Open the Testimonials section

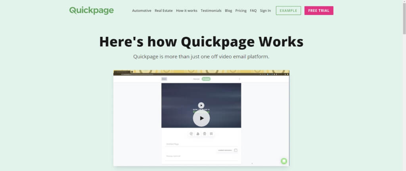211,11
